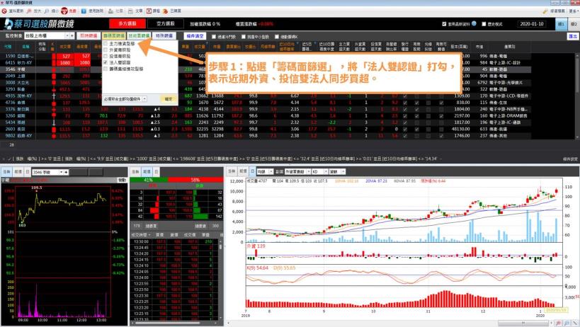The height and width of the screenshot is (327, 580).
Task: Click the K-line candle icon in row 4935
Action: coord(54,96)
